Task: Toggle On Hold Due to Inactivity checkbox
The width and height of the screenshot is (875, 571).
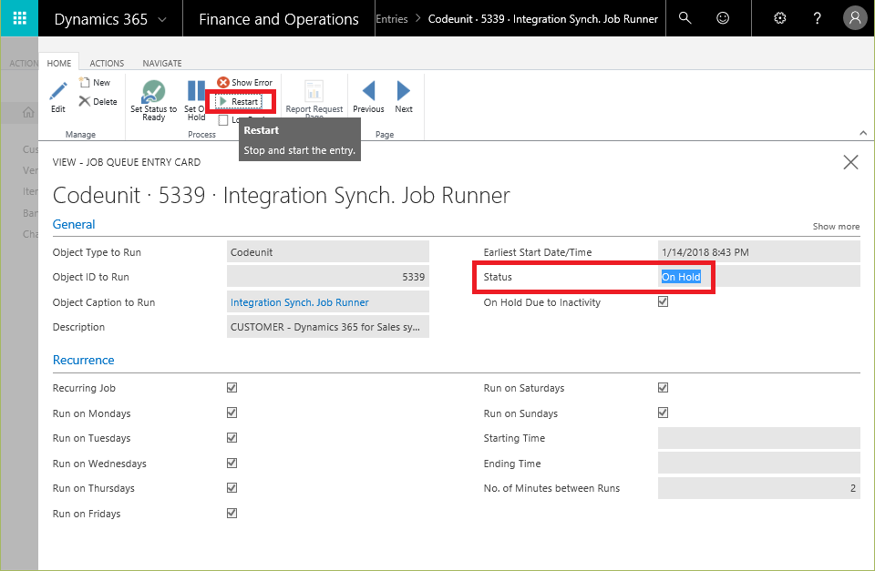Action: [663, 301]
